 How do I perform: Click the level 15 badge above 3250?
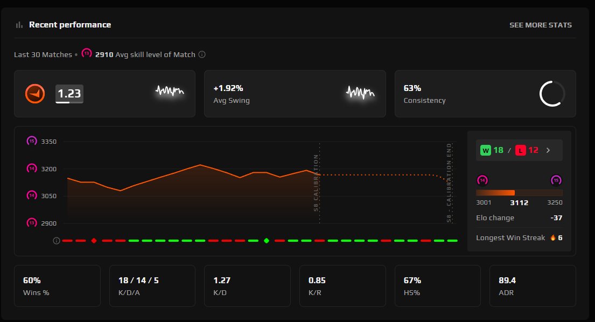(556, 180)
